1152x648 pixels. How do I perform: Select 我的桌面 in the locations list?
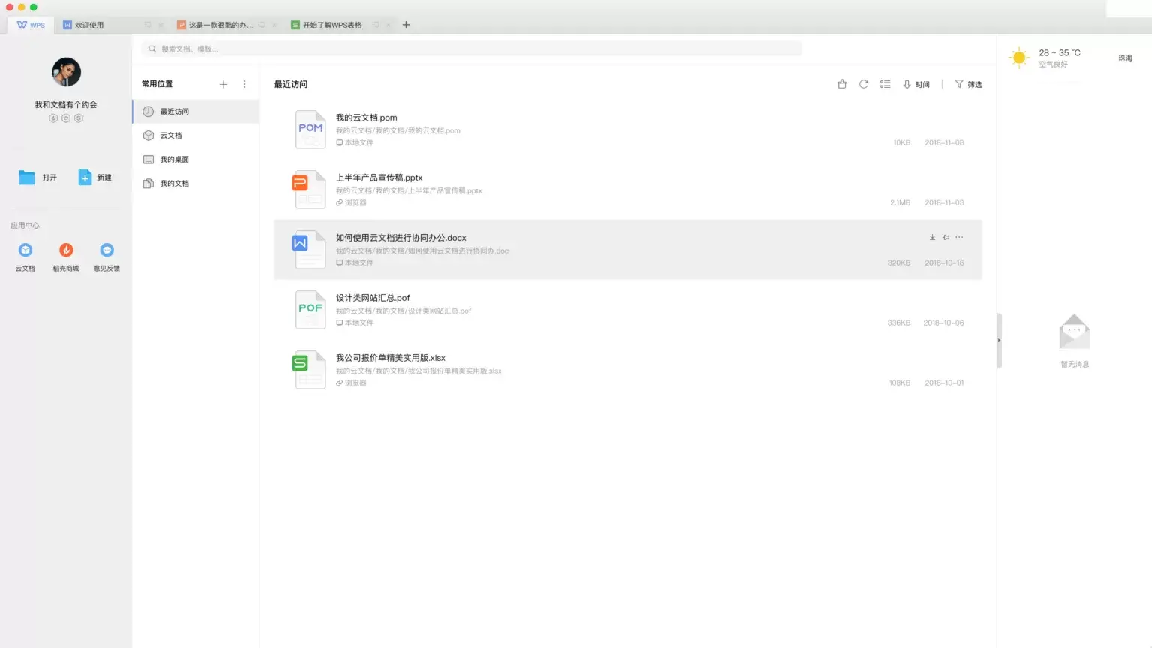(174, 160)
